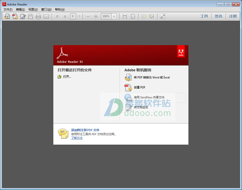Open the 视图(V) menu
Image resolution: width=242 pixels, height=190 pixels.
click(33, 9)
